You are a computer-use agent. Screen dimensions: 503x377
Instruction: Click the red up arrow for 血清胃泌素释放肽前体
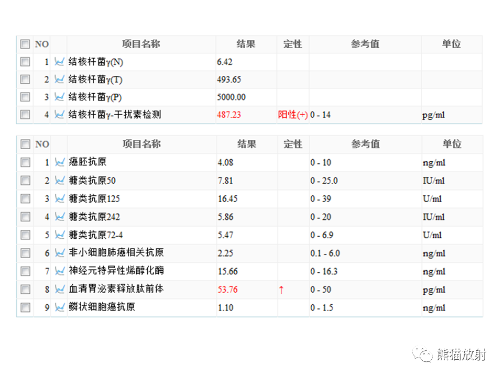point(281,290)
